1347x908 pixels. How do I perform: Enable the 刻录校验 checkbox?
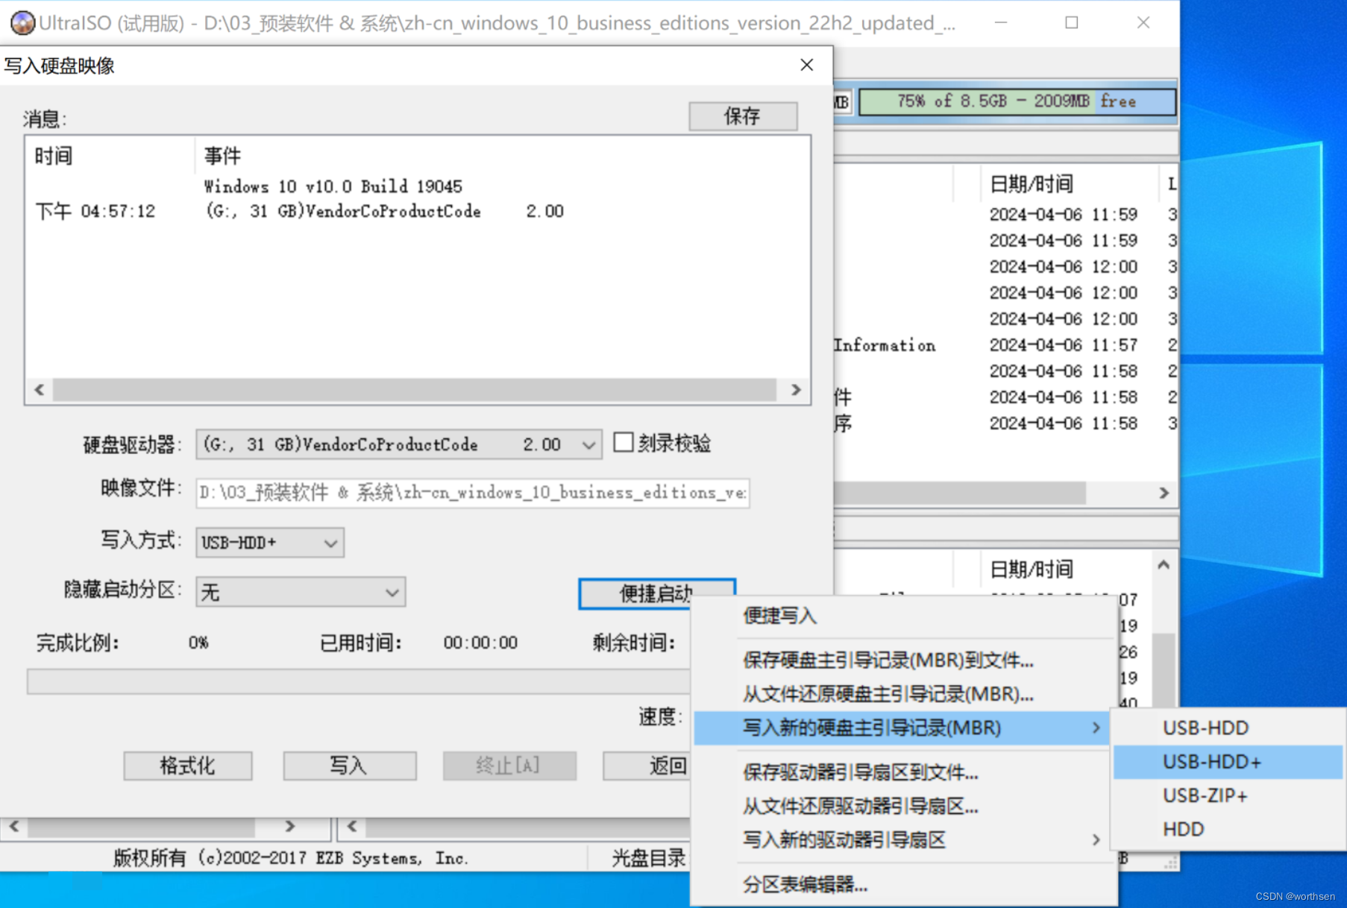624,443
